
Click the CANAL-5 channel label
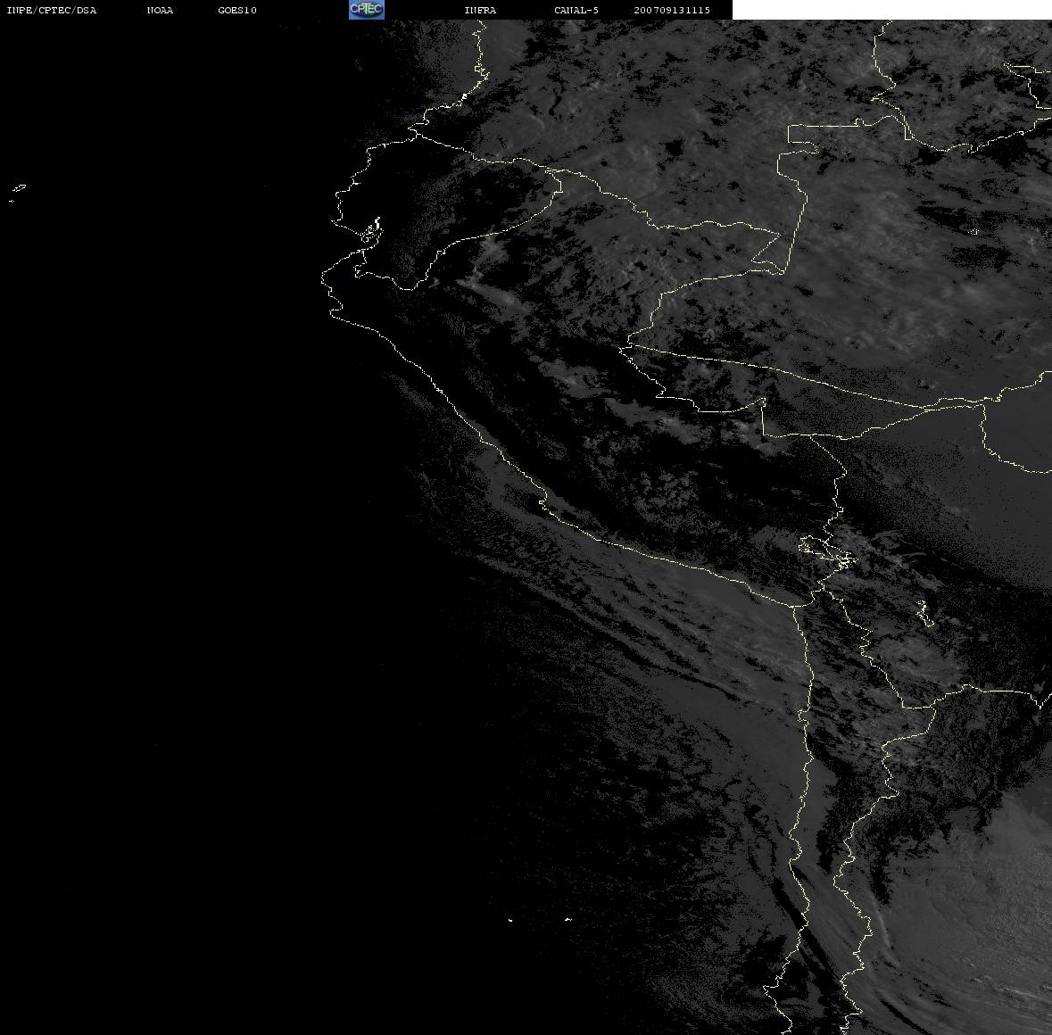576,10
